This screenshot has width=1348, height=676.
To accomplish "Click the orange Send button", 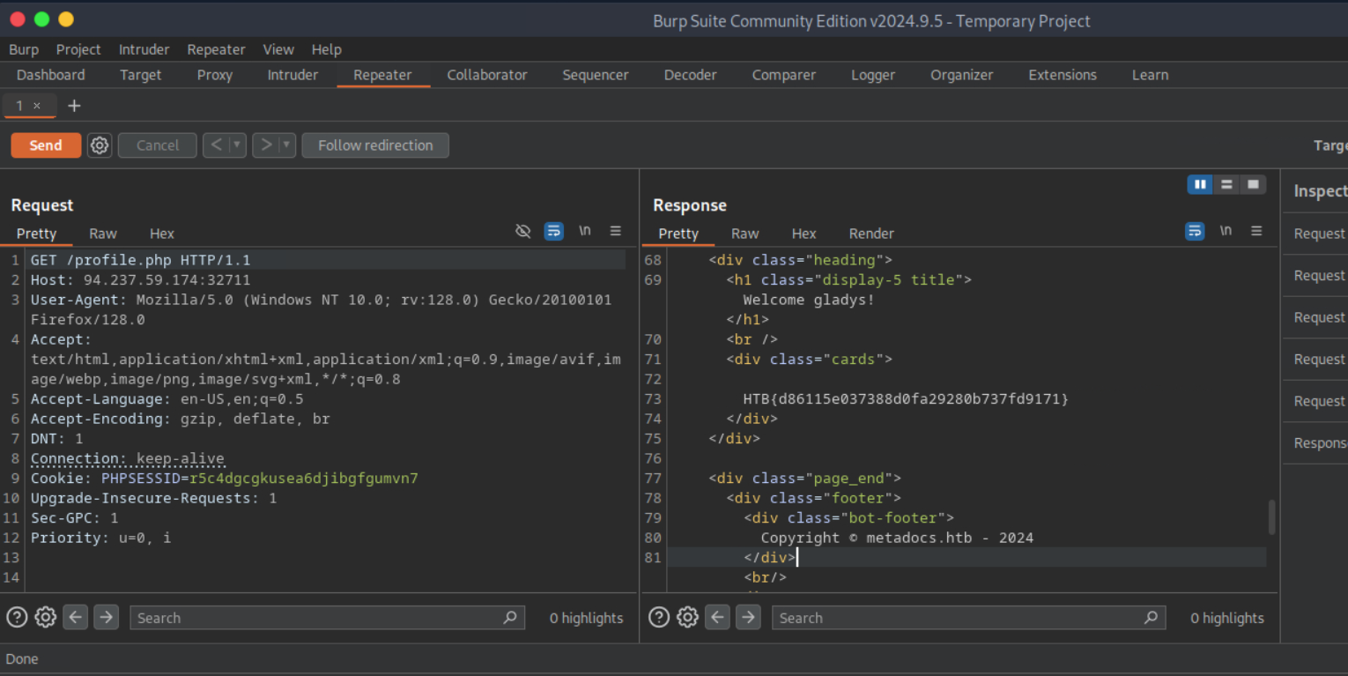I will pos(46,145).
